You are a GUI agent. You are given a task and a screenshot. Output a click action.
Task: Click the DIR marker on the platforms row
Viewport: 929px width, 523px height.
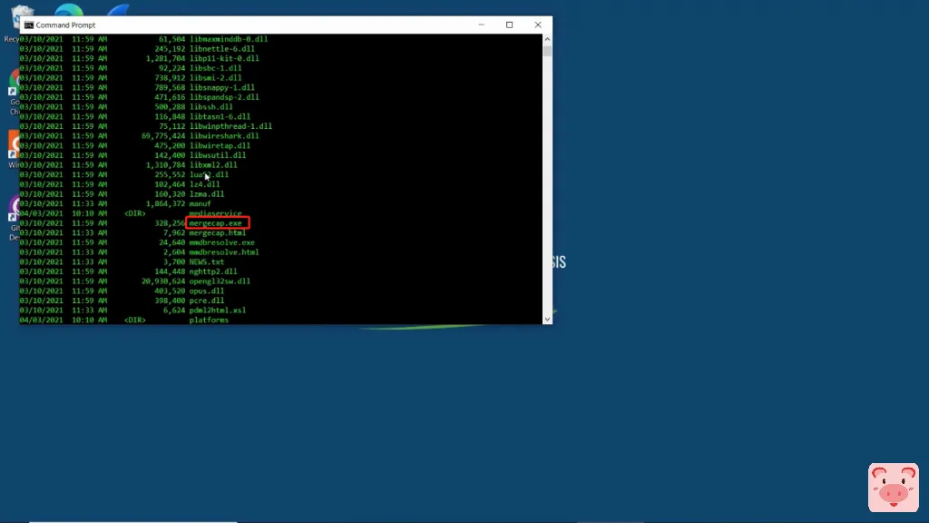click(x=135, y=321)
